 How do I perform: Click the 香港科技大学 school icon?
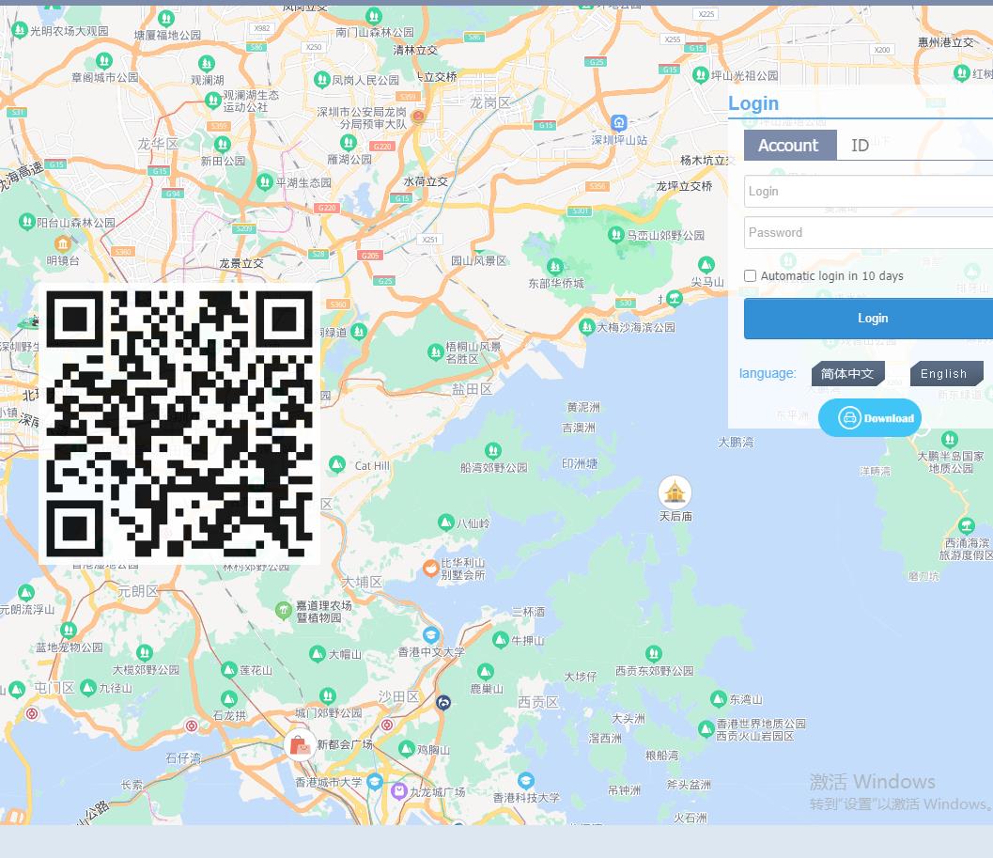coord(526,781)
